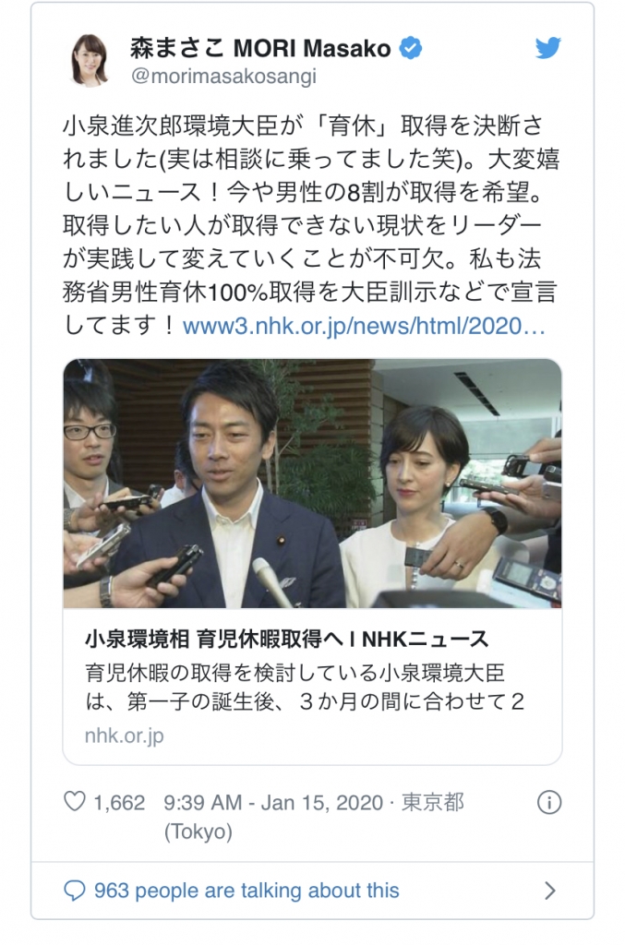Like the tweet via heart icon
The image size is (625, 945).
click(x=75, y=802)
